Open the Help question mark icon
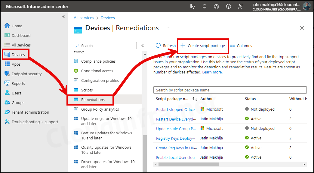 tap(229, 6)
